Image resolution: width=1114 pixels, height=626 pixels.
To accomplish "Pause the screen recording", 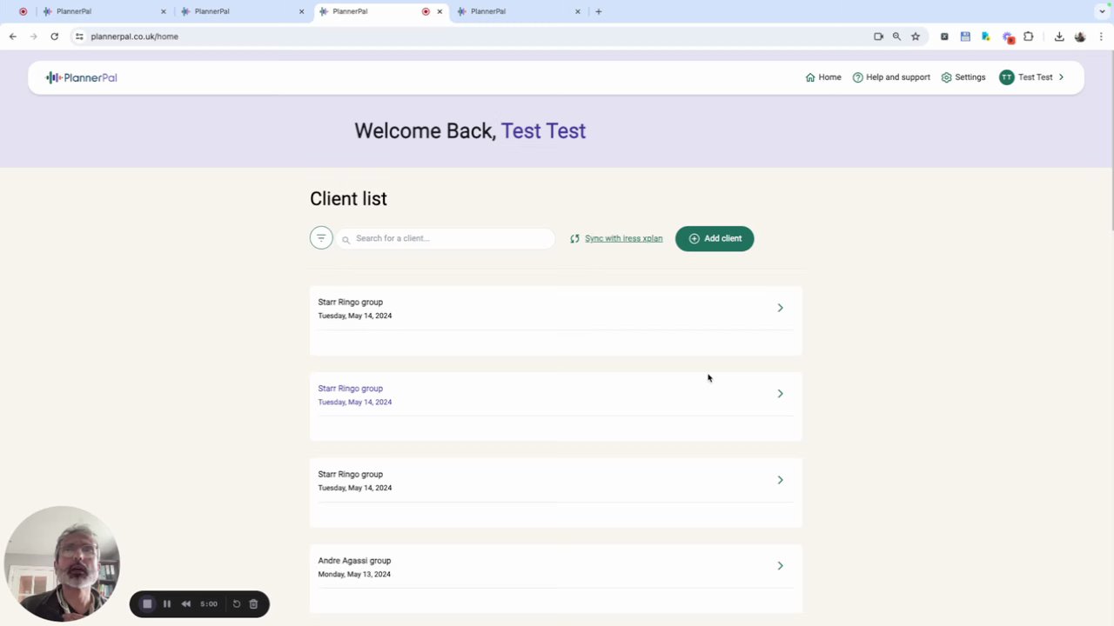I will pyautogui.click(x=167, y=604).
